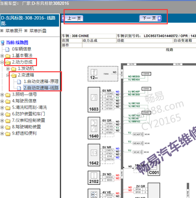Select the 5.清洗和雨刮-清洗 folder label
Screen dimensions: 196x198
30,107
